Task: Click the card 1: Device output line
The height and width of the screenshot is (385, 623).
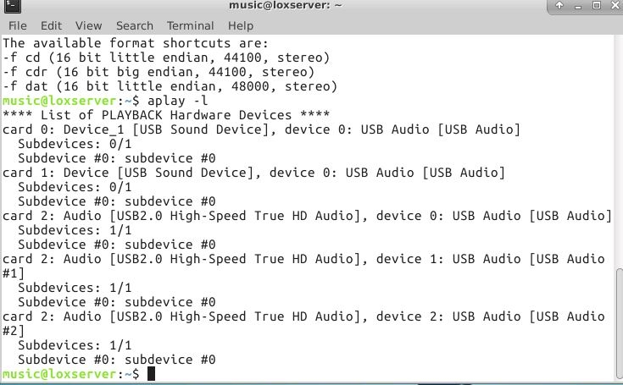Action: 253,173
